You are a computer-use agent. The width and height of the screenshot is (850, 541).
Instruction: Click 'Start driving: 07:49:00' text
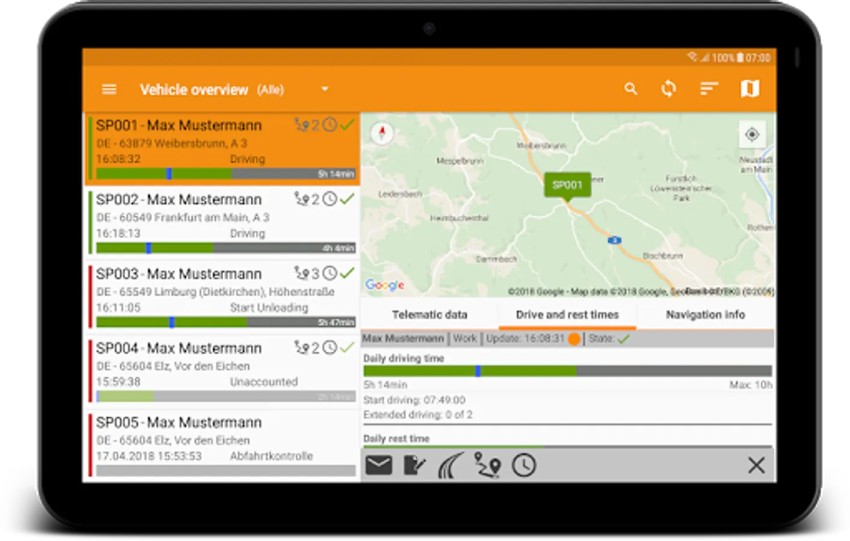pos(414,400)
